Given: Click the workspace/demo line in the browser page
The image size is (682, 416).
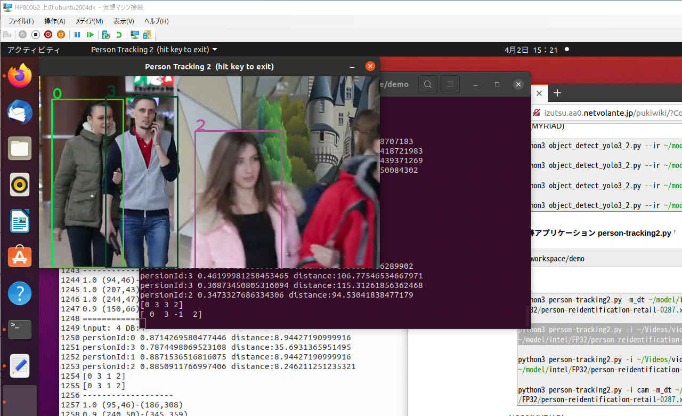Looking at the screenshot, I should coord(557,259).
